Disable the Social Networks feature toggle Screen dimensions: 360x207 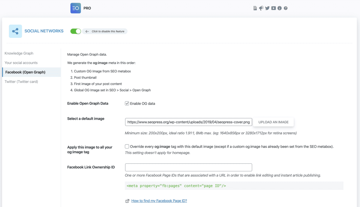pos(76,31)
